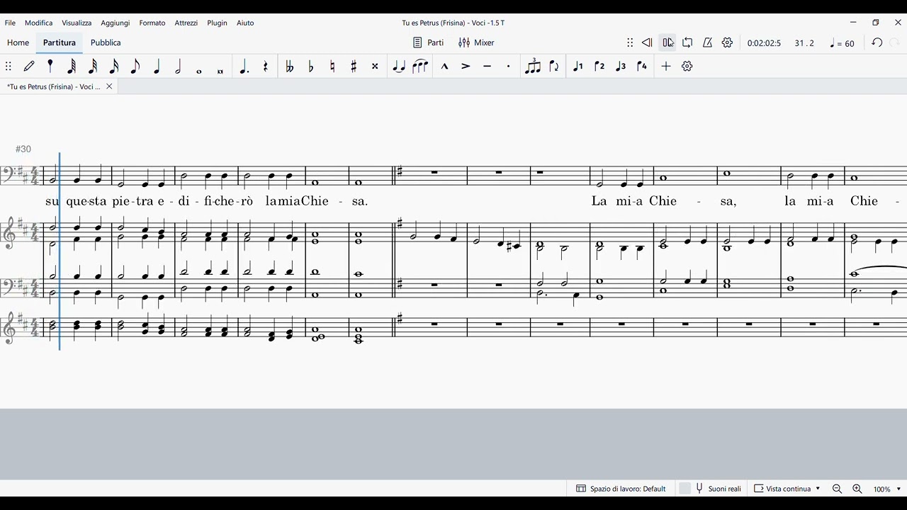907x510 pixels.
Task: Toggle loop playback
Action: (687, 42)
